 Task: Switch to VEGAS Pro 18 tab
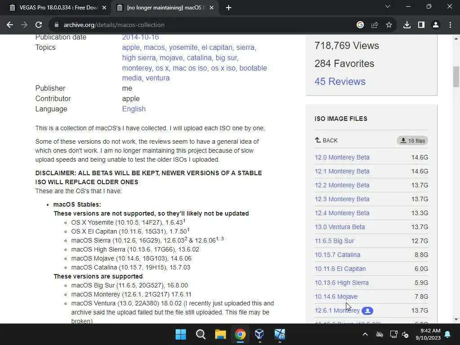[x=58, y=8]
